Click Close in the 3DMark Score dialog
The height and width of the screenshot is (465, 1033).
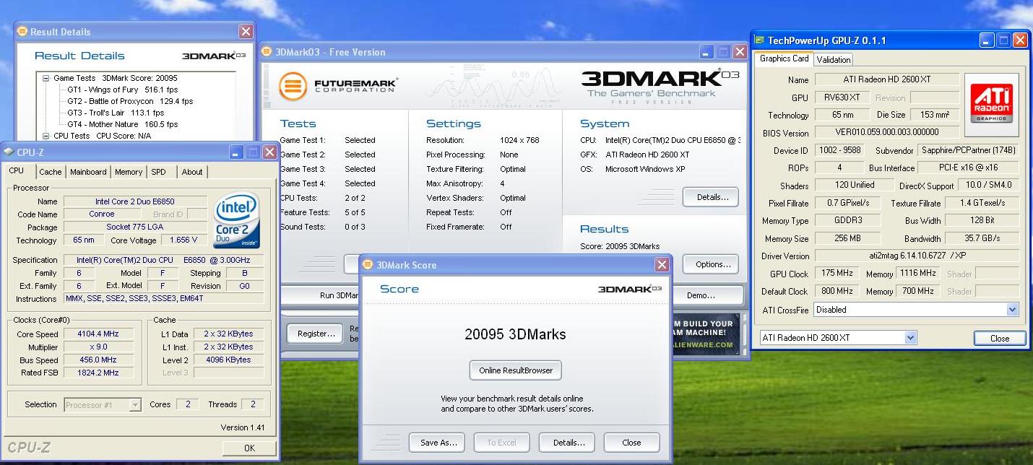[631, 443]
